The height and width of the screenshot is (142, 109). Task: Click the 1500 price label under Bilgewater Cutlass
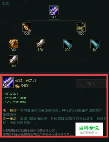(26, 33)
